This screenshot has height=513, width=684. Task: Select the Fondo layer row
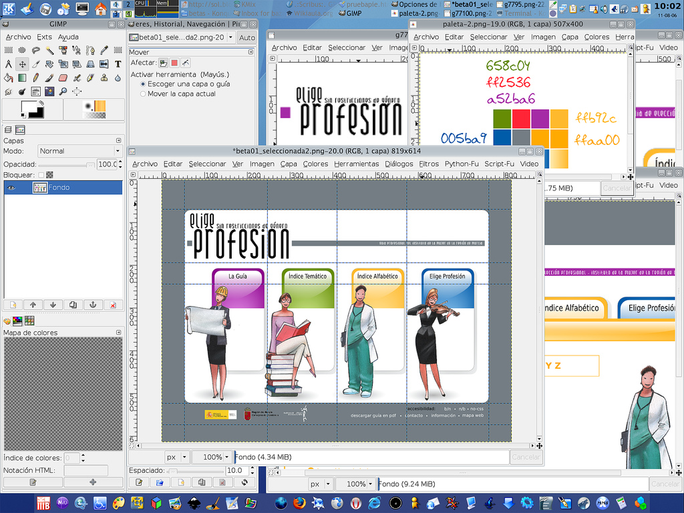[x=63, y=188]
